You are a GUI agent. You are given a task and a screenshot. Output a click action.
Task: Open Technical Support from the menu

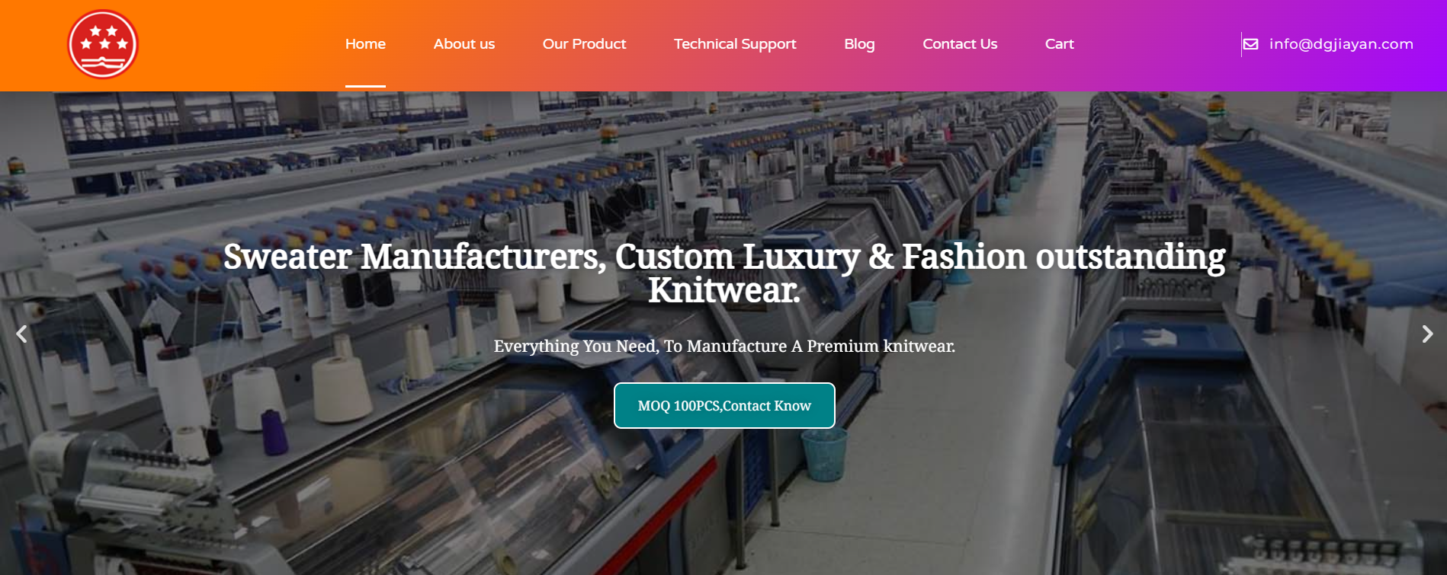[735, 44]
